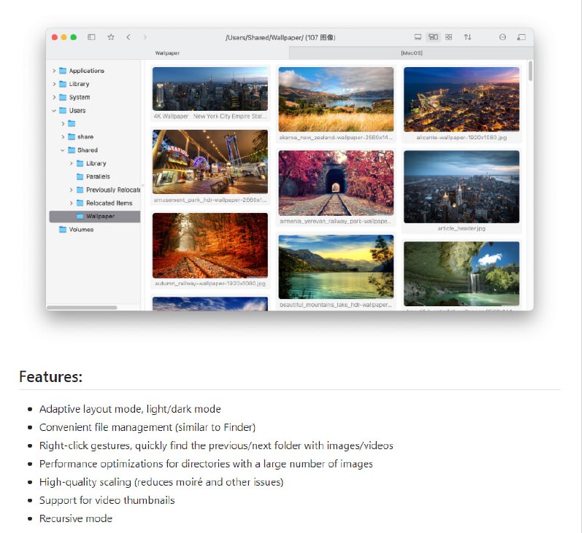The width and height of the screenshot is (584, 533).
Task: Expand the Applications folder
Action: [x=54, y=71]
